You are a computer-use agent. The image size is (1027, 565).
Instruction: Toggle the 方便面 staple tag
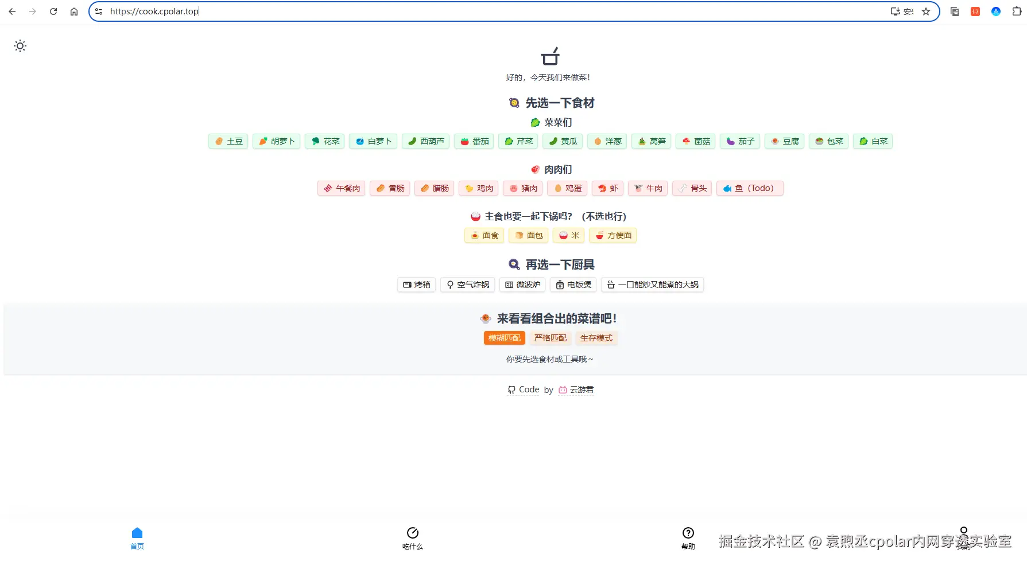pos(613,235)
